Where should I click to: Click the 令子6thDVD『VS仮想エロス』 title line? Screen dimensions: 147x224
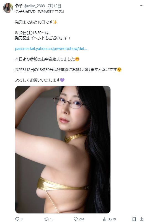pos(40,12)
